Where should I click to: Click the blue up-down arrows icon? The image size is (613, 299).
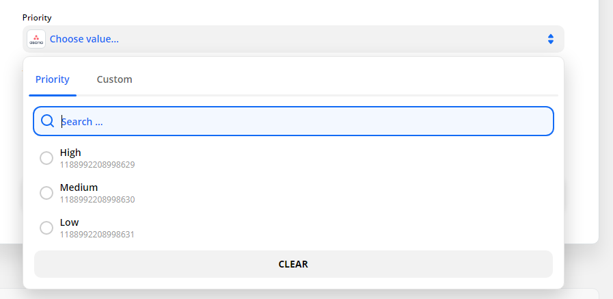[550, 39]
